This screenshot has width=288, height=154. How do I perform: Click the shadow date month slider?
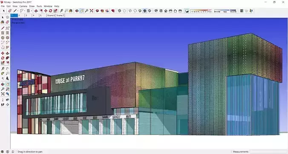coord(201,11)
